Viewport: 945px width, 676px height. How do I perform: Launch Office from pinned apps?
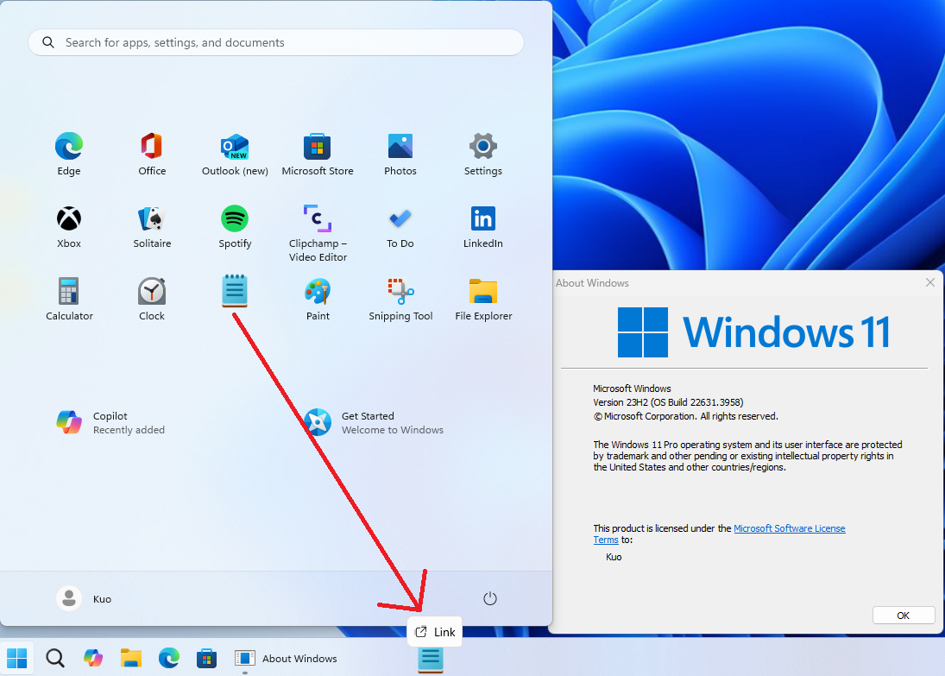[x=152, y=154]
